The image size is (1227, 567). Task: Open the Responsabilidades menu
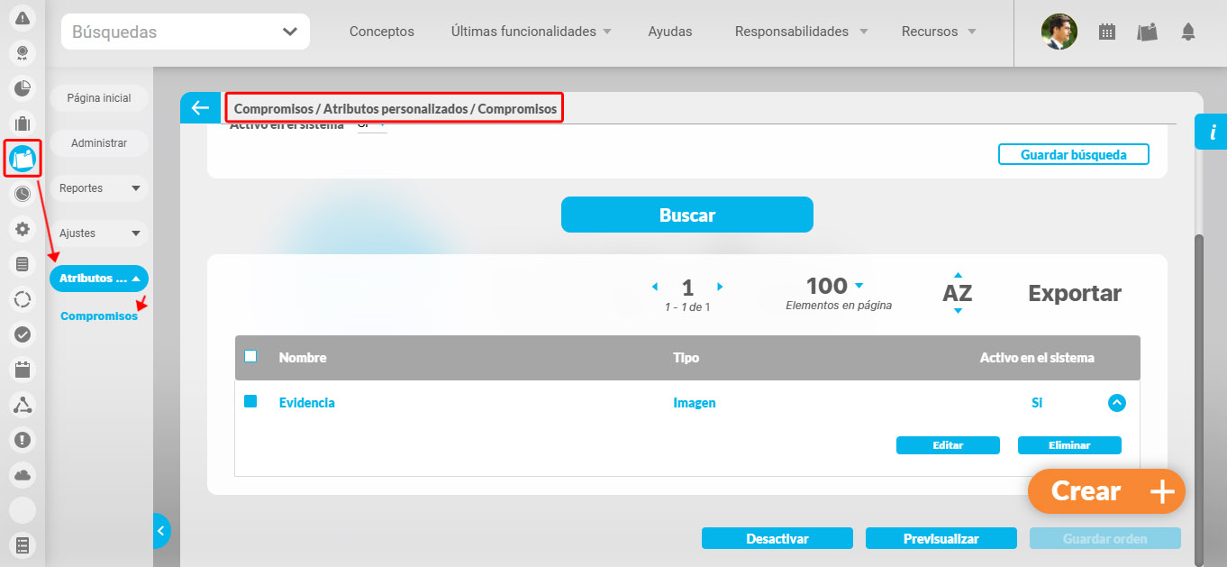tap(793, 32)
